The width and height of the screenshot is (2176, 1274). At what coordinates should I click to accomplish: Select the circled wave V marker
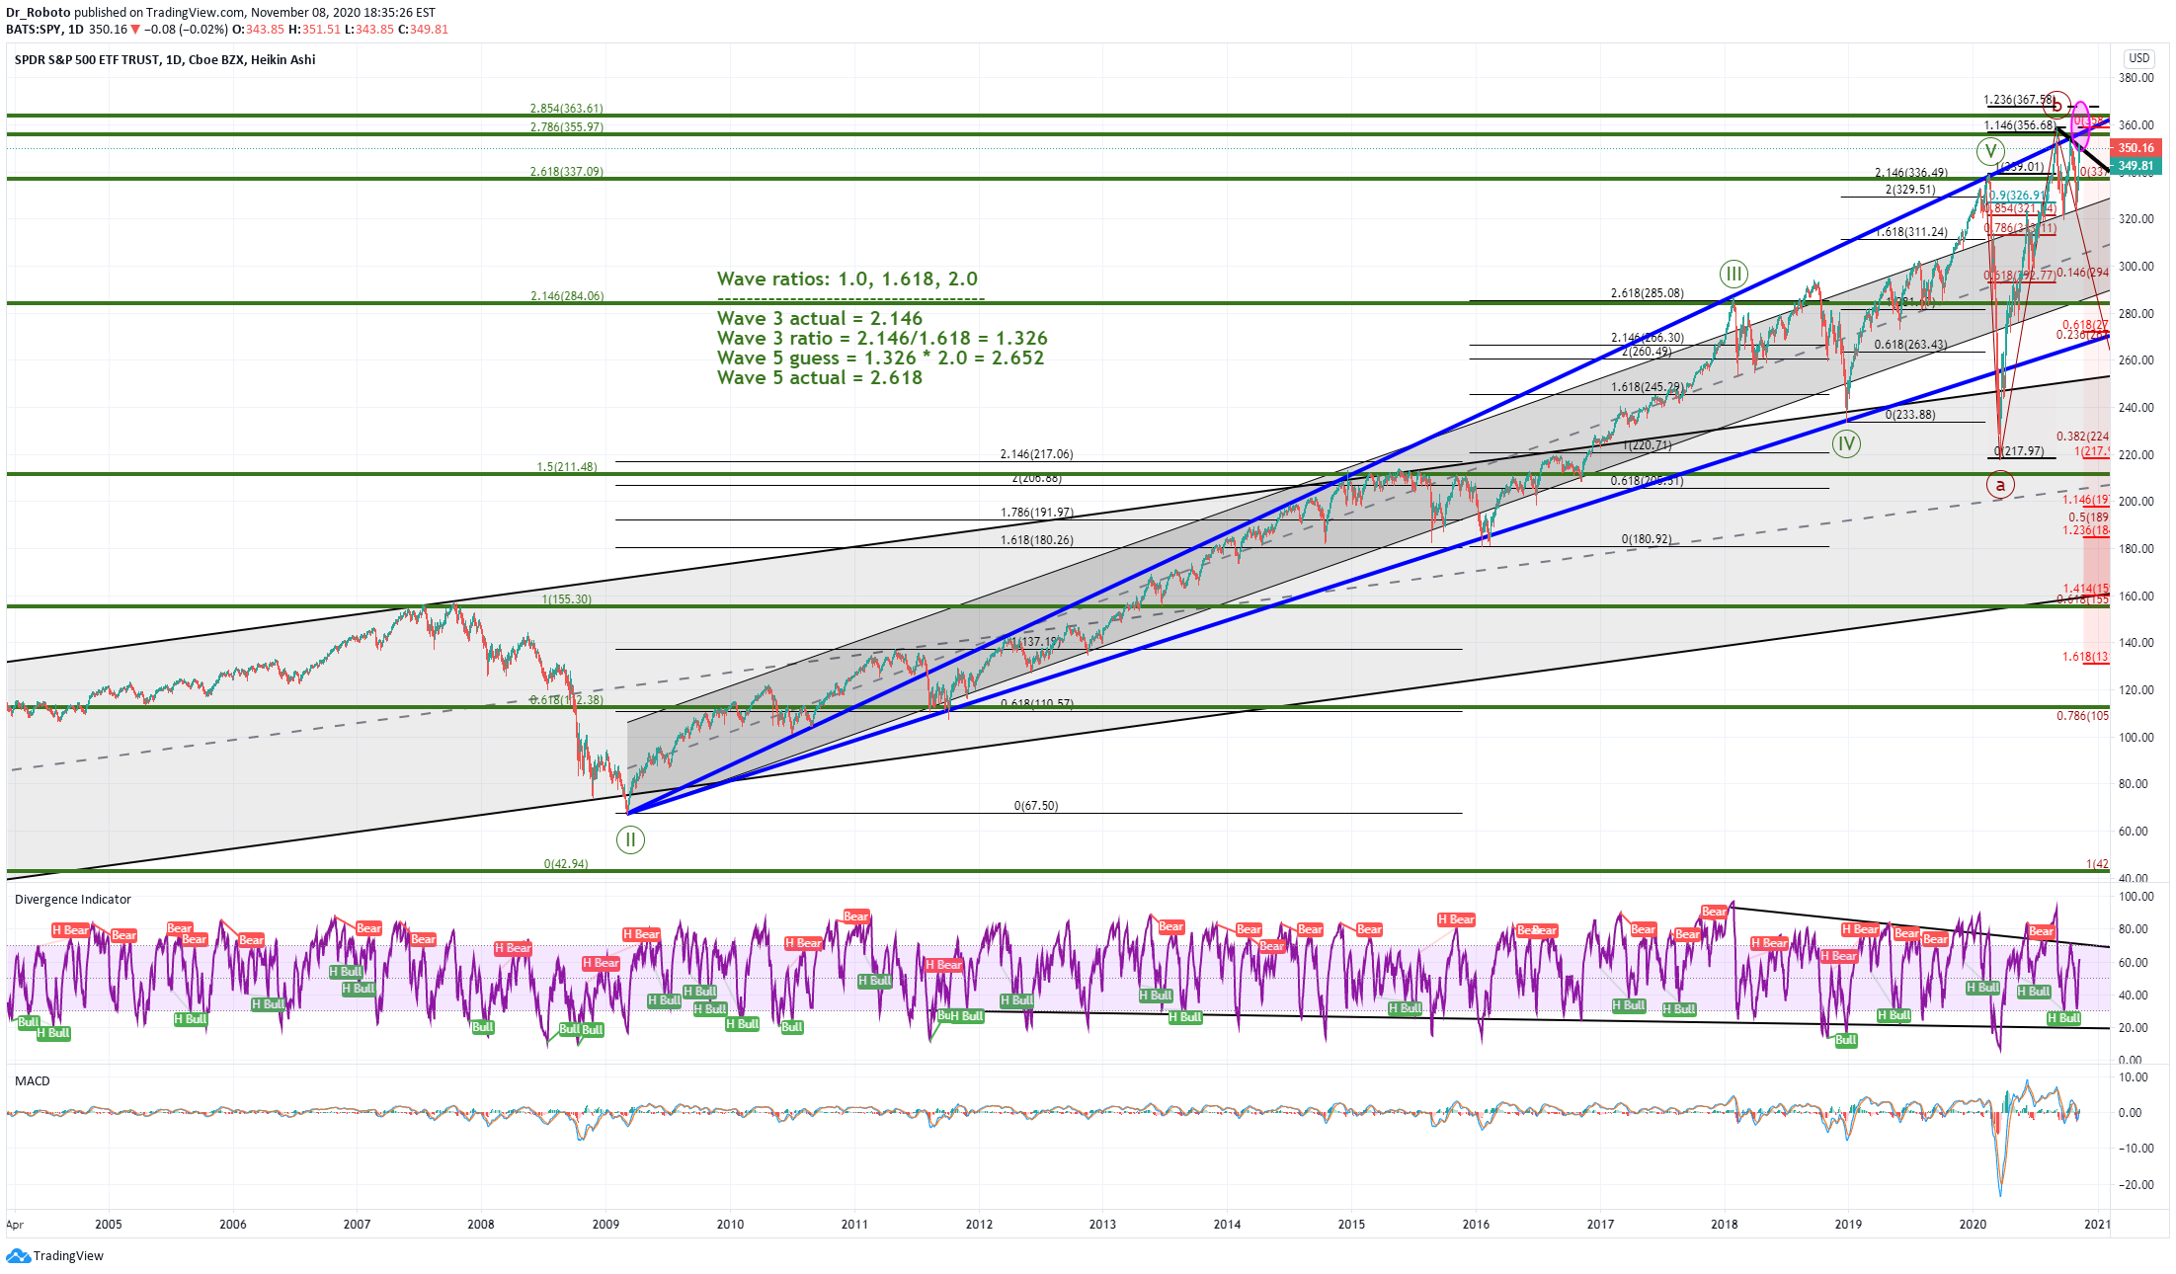coord(1990,151)
